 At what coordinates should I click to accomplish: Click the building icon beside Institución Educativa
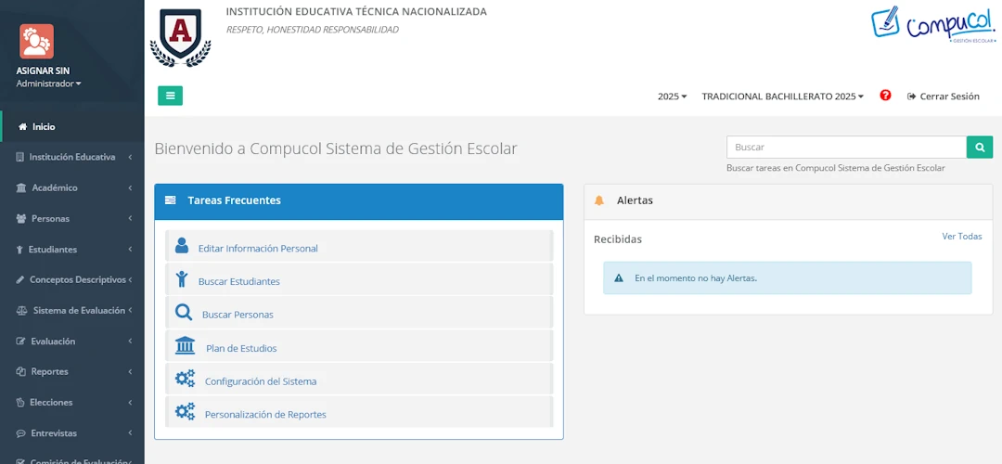pyautogui.click(x=19, y=157)
